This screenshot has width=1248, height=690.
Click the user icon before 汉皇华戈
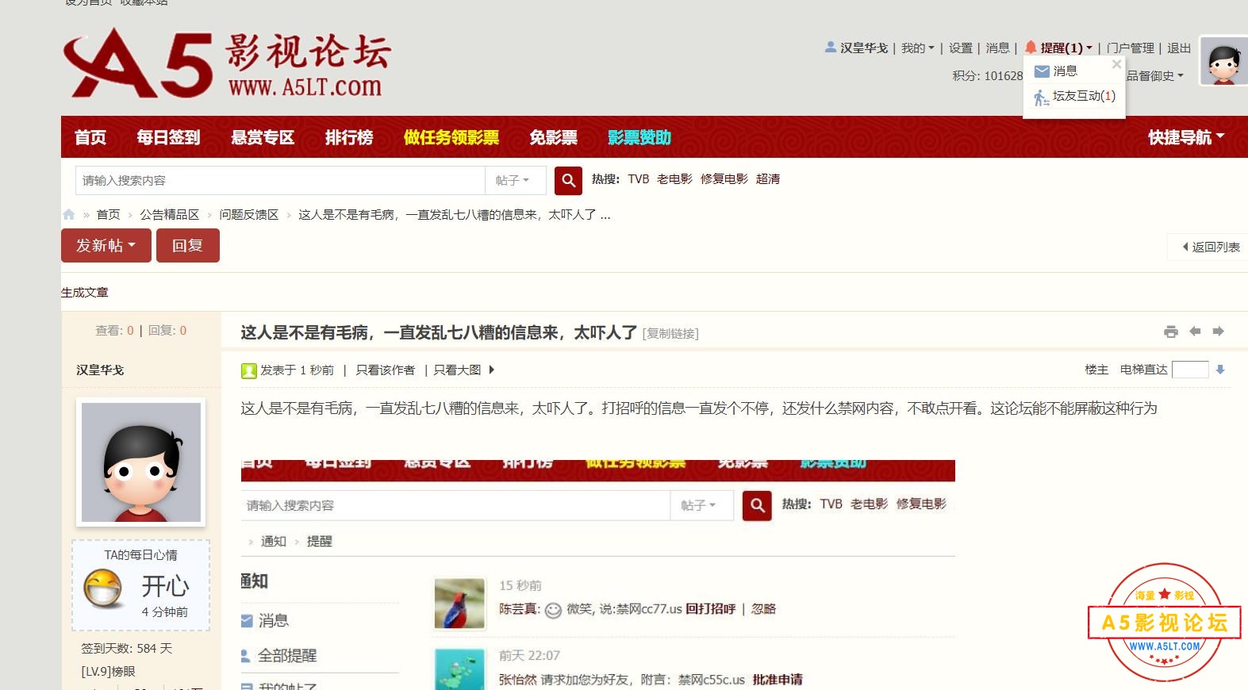(831, 47)
